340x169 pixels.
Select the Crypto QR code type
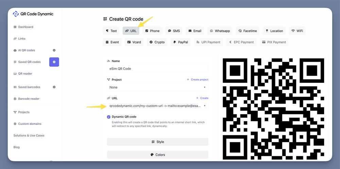[x=157, y=42]
